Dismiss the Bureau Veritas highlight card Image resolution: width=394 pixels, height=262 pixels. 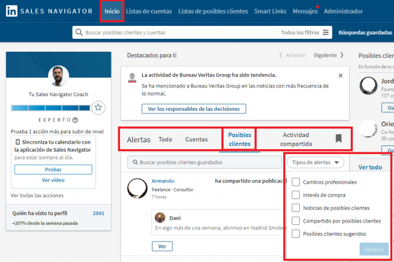[x=340, y=75]
